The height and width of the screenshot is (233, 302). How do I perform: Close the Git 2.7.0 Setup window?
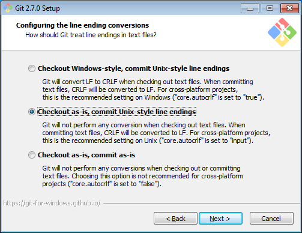(289, 8)
